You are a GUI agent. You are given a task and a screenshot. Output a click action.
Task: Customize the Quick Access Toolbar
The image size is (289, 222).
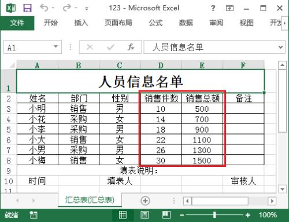[87, 8]
